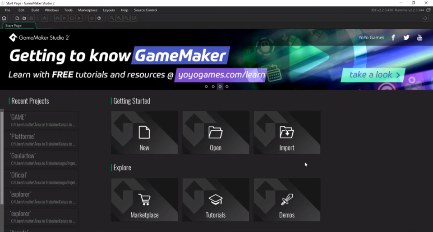Viewport: 433px width, 232px height.
Task: Open recent project 'Goulartew'
Action: point(41,159)
